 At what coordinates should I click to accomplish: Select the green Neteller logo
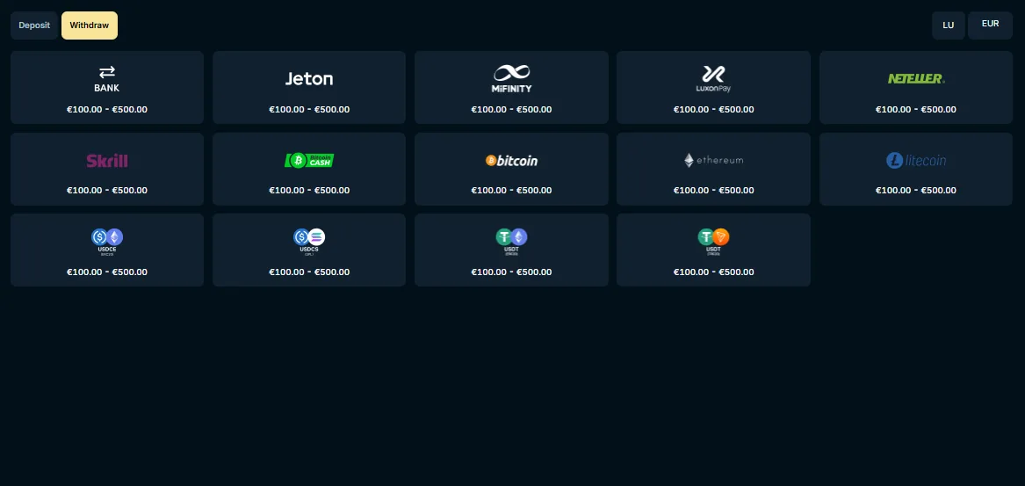click(x=916, y=78)
